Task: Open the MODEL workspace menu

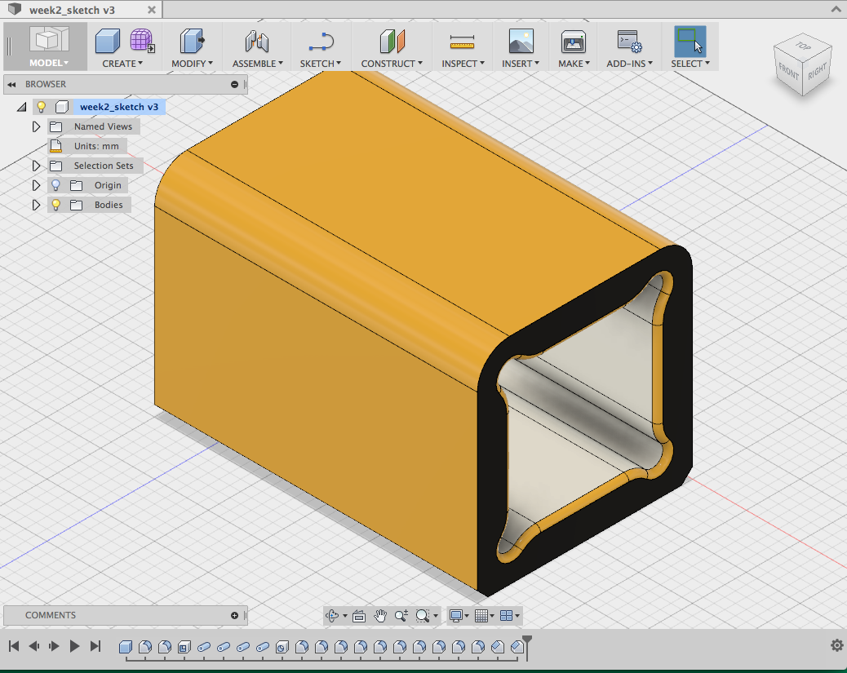Action: [49, 63]
